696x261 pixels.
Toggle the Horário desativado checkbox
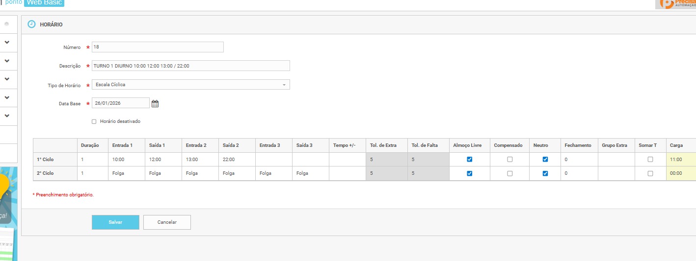(x=94, y=121)
